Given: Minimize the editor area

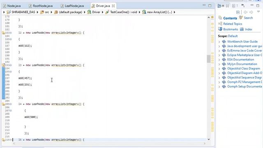Looking at the screenshot, I should 204,5.
